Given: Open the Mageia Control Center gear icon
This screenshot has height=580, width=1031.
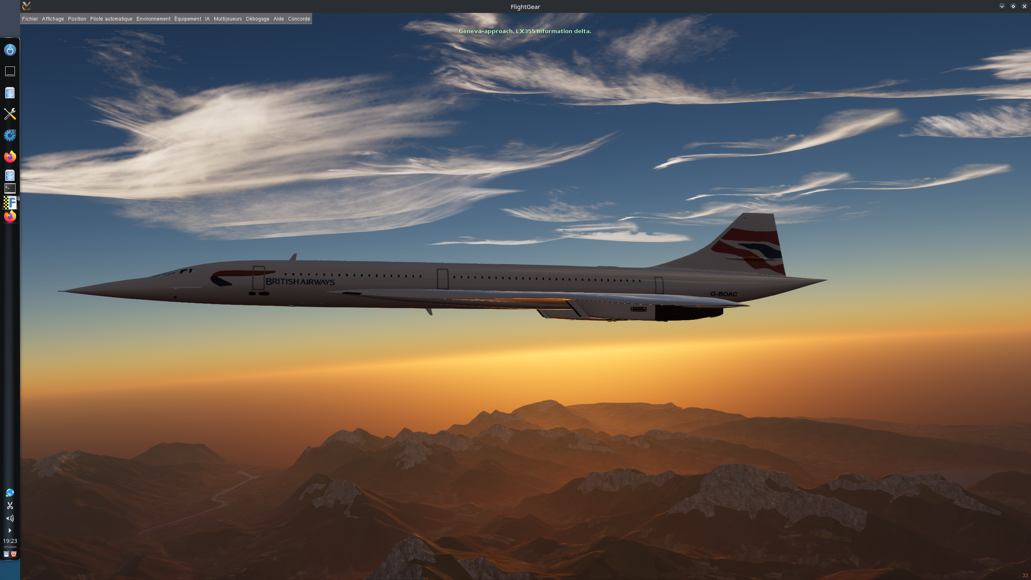Looking at the screenshot, I should tap(10, 135).
